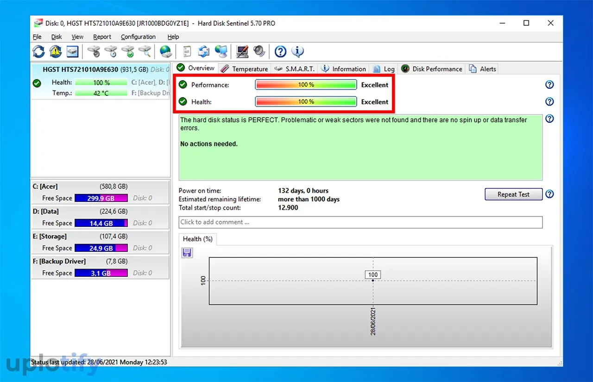
Task: Click the green check icon beside Health label in Overview
Action: [183, 101]
